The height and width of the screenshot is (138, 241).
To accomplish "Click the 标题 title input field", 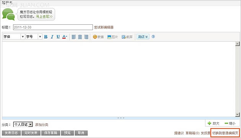I will [x=53, y=27].
